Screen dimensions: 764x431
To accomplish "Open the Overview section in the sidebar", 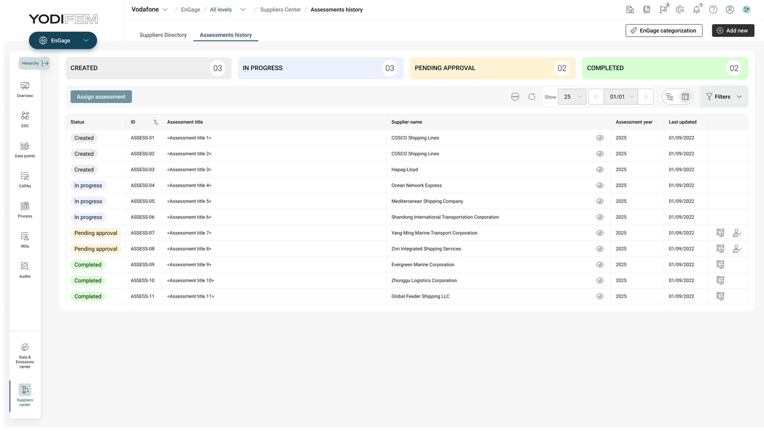I will click(25, 89).
